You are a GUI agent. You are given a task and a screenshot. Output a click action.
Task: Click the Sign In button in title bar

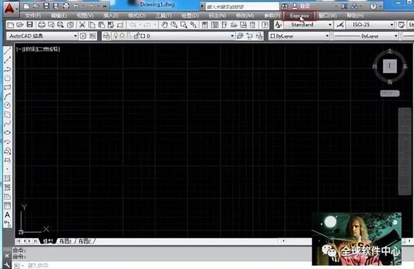301,6
